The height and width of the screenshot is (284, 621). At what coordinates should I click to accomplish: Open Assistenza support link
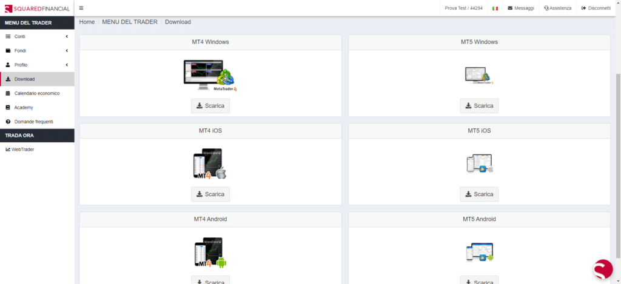[558, 8]
